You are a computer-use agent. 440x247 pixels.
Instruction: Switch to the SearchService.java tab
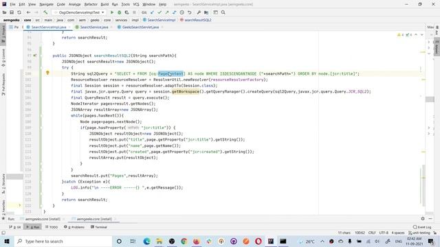click(94, 27)
